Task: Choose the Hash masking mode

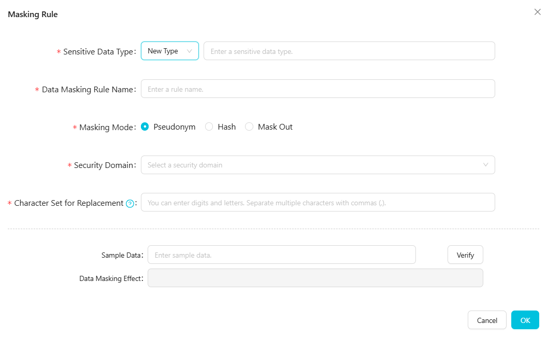Action: (x=209, y=126)
